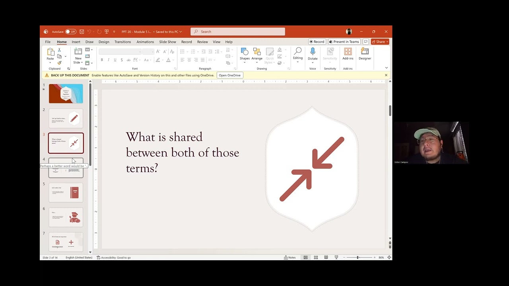Click the Paste clipboard icon
This screenshot has height=286, width=509.
tap(50, 52)
